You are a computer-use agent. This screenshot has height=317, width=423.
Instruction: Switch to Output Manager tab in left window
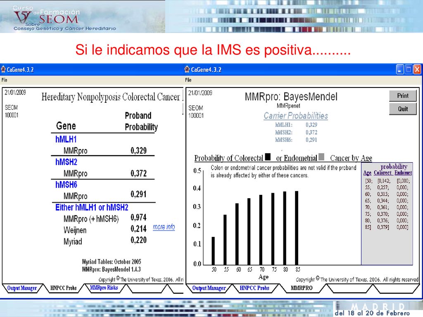(22, 288)
